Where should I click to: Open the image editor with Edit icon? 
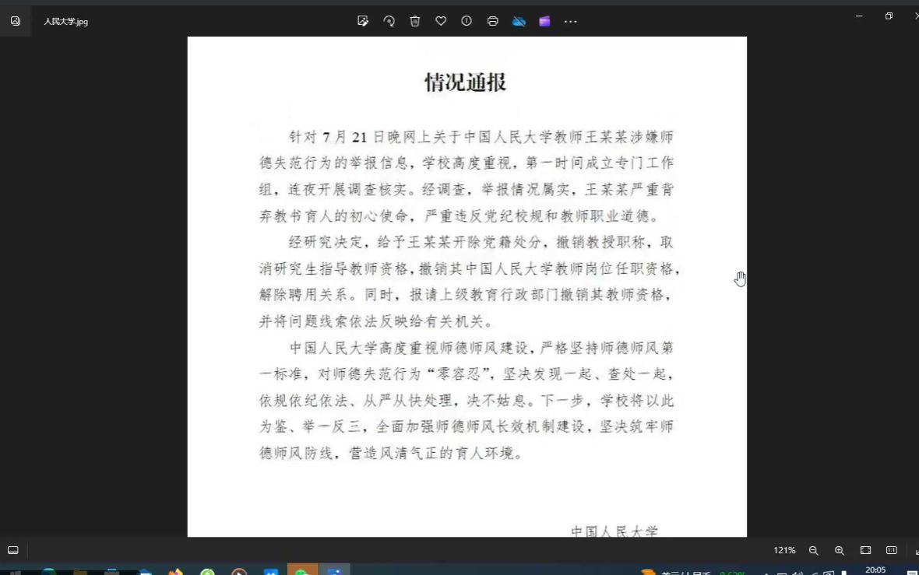363,21
